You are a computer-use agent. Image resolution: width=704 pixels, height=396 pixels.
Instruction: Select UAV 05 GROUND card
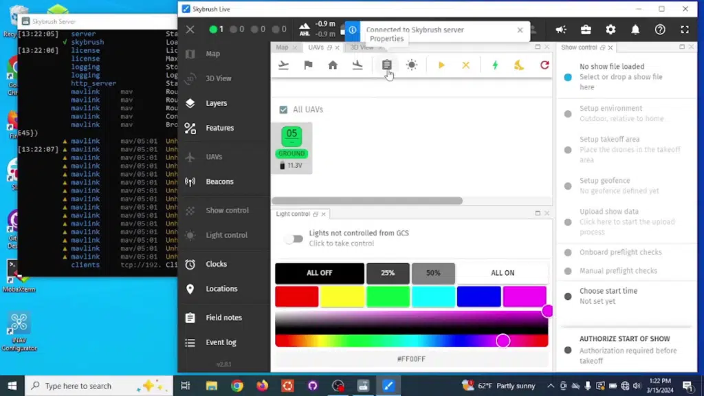(291, 148)
